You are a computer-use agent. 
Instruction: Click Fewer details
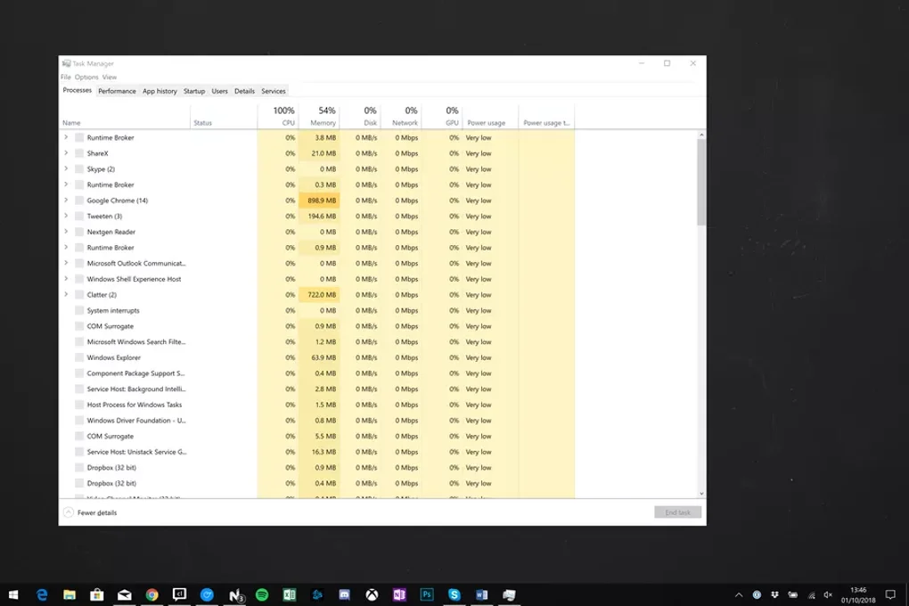[x=90, y=512]
